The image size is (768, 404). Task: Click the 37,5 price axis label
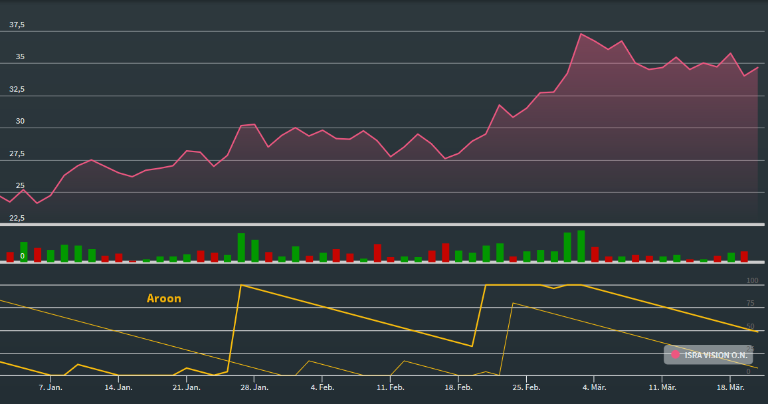(17, 25)
